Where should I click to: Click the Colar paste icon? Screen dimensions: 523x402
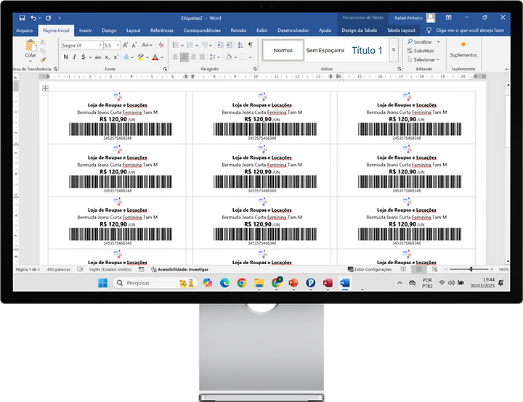point(30,46)
